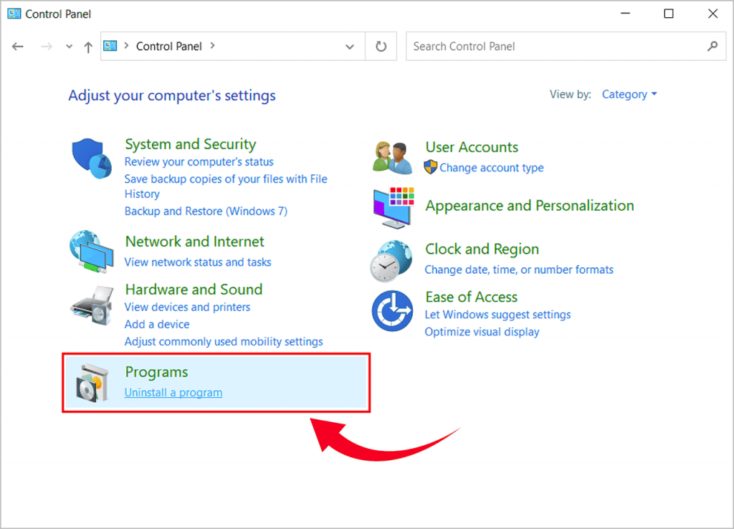Click the Clock and Region globe clock icon
Image resolution: width=734 pixels, height=529 pixels.
(391, 261)
